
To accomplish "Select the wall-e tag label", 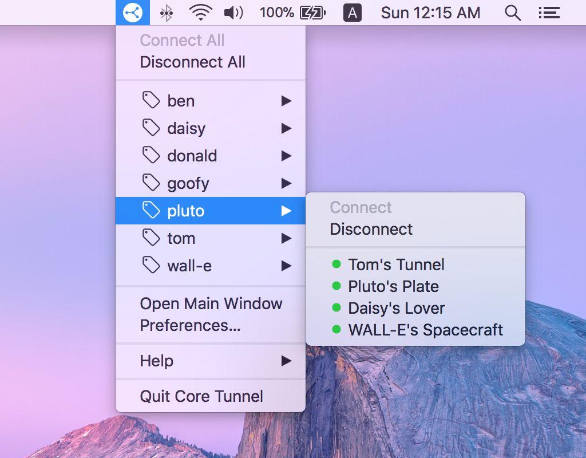I will (189, 266).
